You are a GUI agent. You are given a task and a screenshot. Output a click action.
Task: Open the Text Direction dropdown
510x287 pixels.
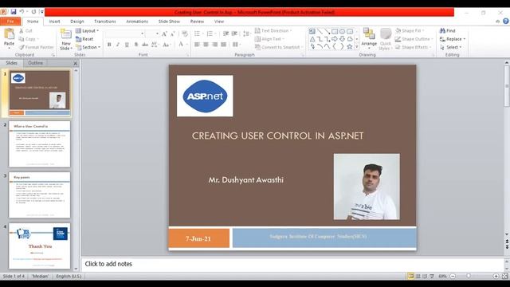click(x=273, y=30)
